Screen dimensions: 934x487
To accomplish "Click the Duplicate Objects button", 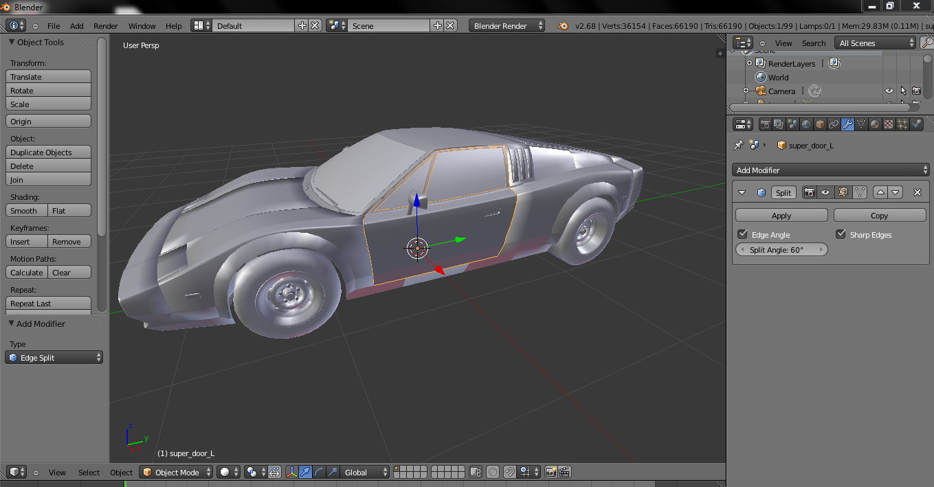I will point(48,152).
